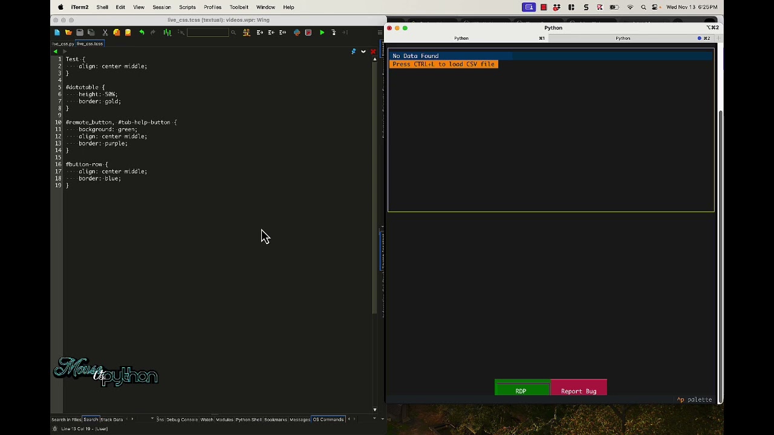
Task: Click the green bars icon in Wing toolbar
Action: (167, 33)
